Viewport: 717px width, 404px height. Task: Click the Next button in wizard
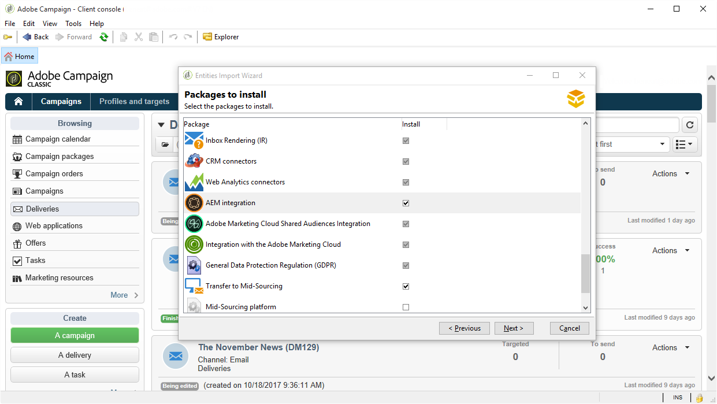(x=514, y=328)
